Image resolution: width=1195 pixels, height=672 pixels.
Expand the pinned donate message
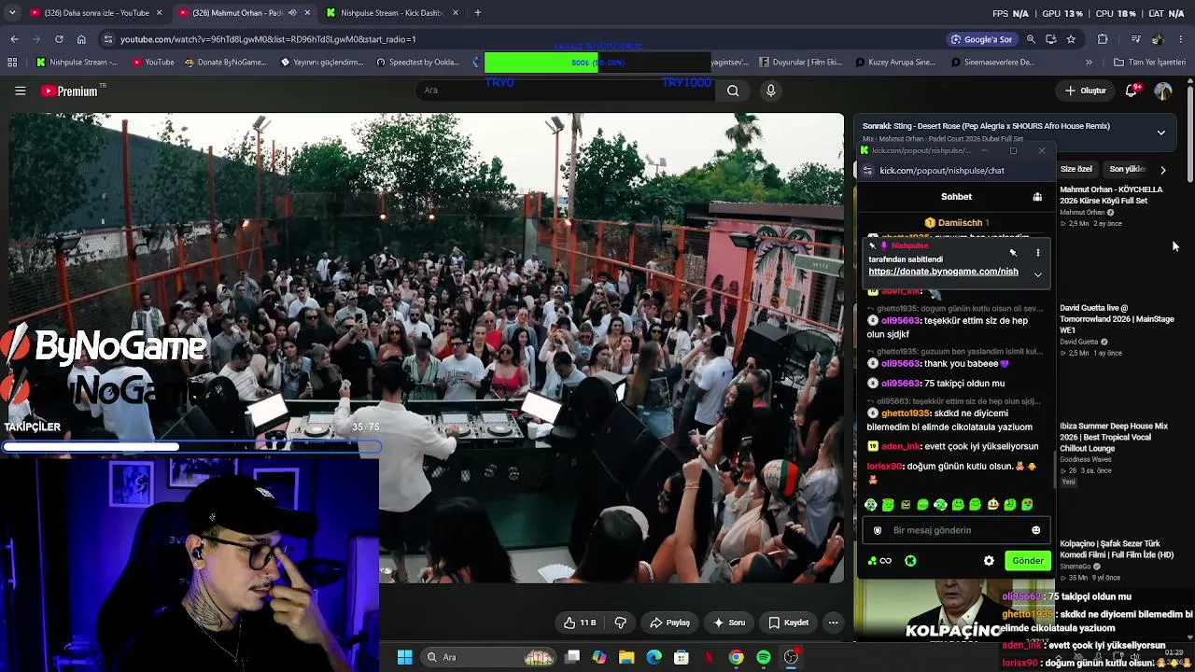coord(1037,274)
